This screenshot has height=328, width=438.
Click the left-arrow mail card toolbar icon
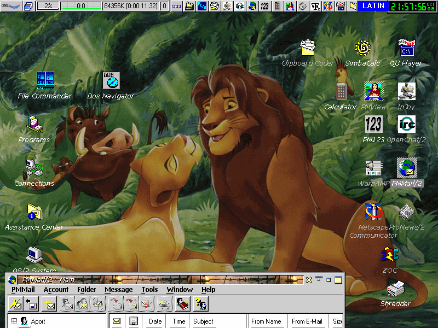(x=31, y=304)
